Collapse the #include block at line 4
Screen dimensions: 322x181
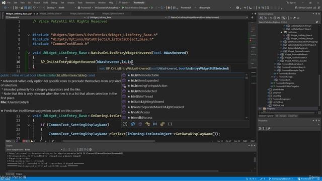coord(29,35)
